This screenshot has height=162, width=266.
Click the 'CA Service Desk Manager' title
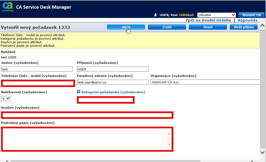tap(44, 7)
